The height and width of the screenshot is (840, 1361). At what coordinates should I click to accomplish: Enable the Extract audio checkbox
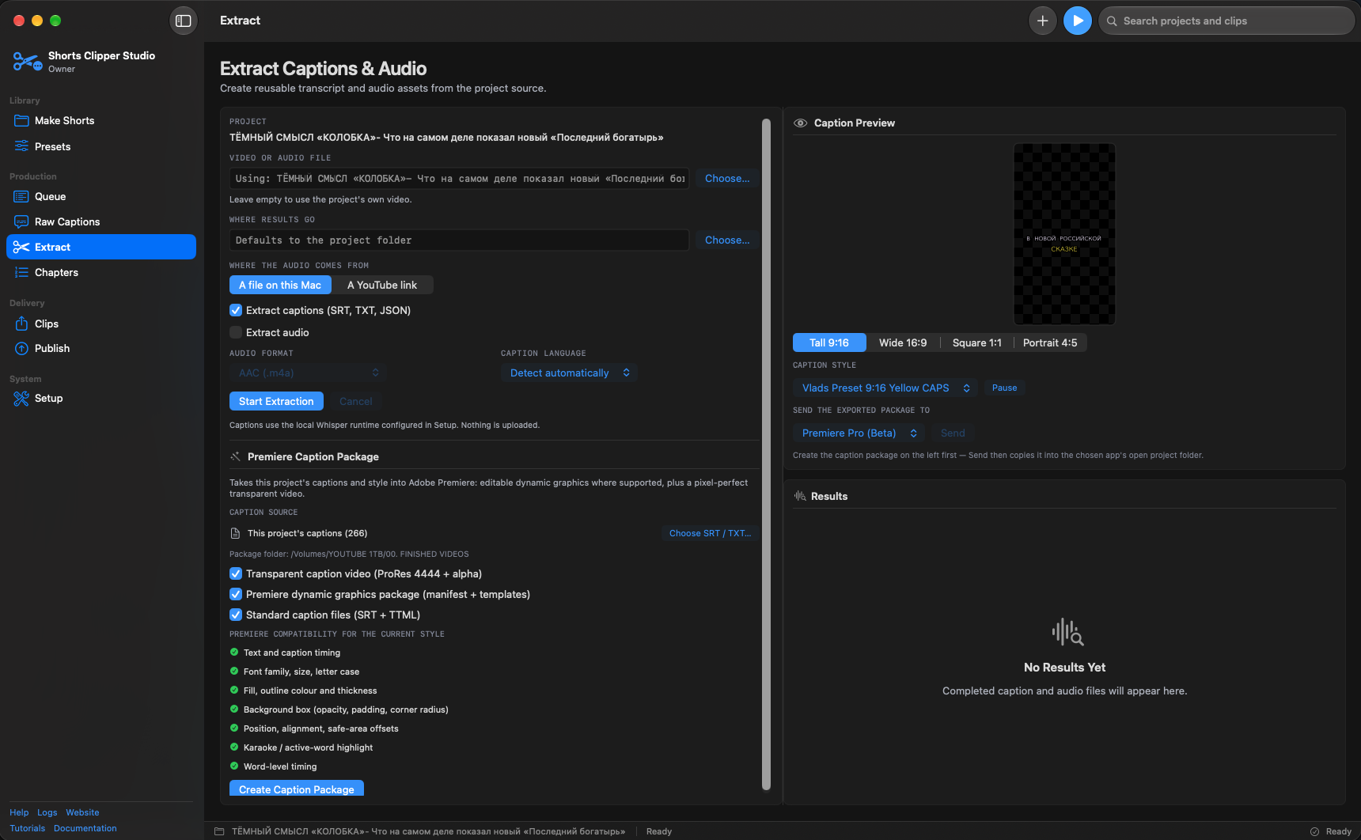click(x=236, y=333)
